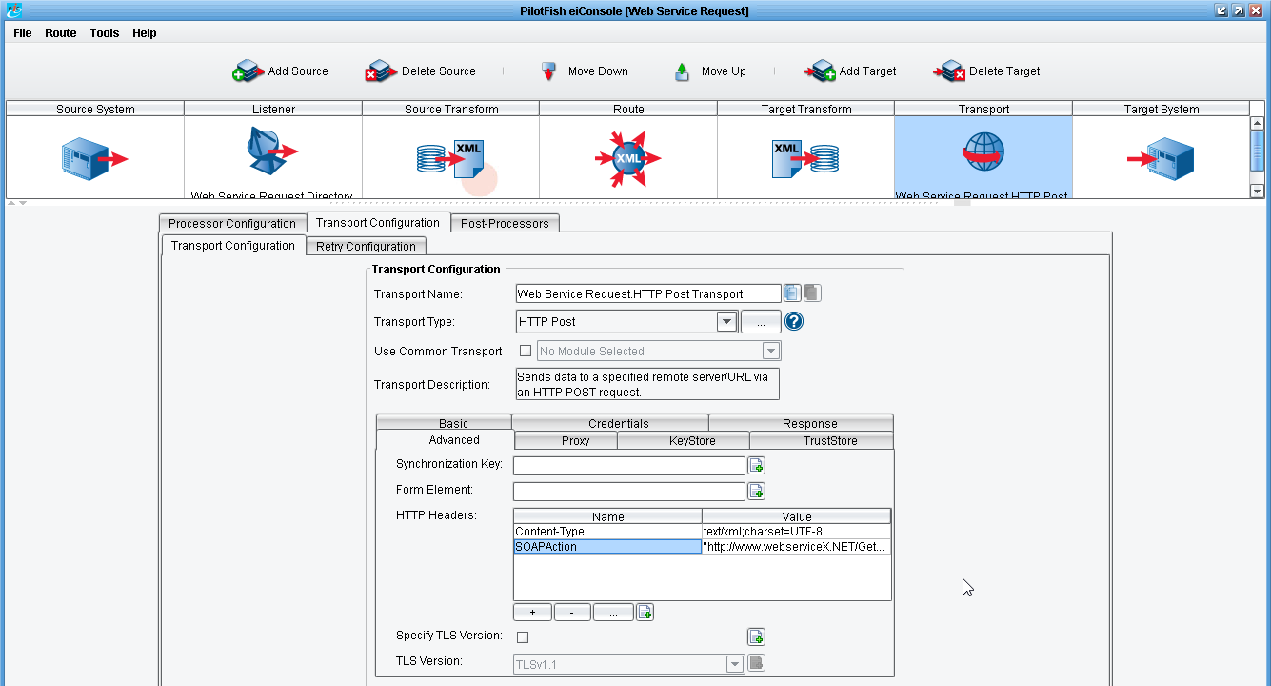Click the stage panel vertical scrollbar thumb
Screen dimensions: 1271x686
point(1258,149)
